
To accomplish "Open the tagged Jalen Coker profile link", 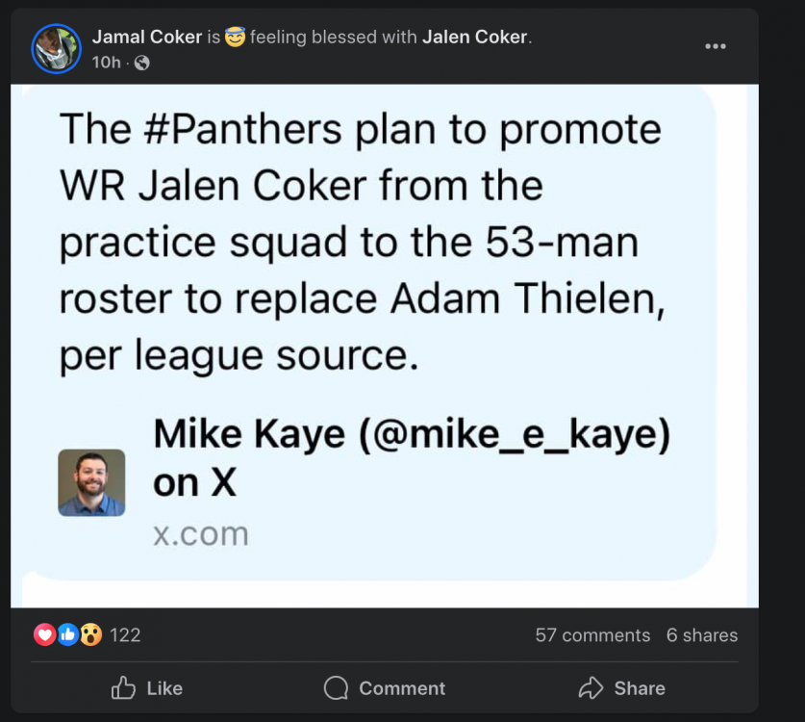I will click(474, 37).
